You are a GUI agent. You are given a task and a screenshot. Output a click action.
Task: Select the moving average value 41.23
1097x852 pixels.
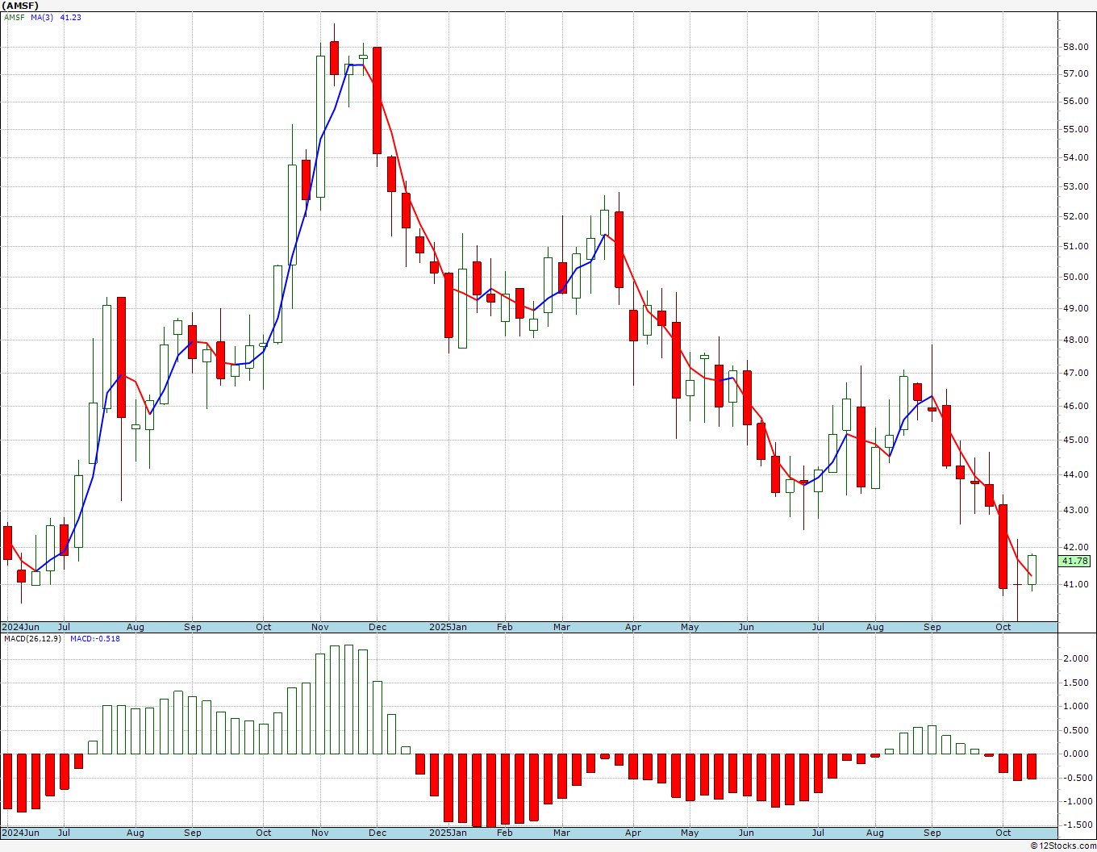tap(71, 17)
